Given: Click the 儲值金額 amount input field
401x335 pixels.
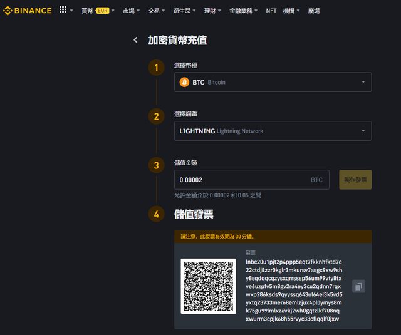Looking at the screenshot, I should (241, 180).
